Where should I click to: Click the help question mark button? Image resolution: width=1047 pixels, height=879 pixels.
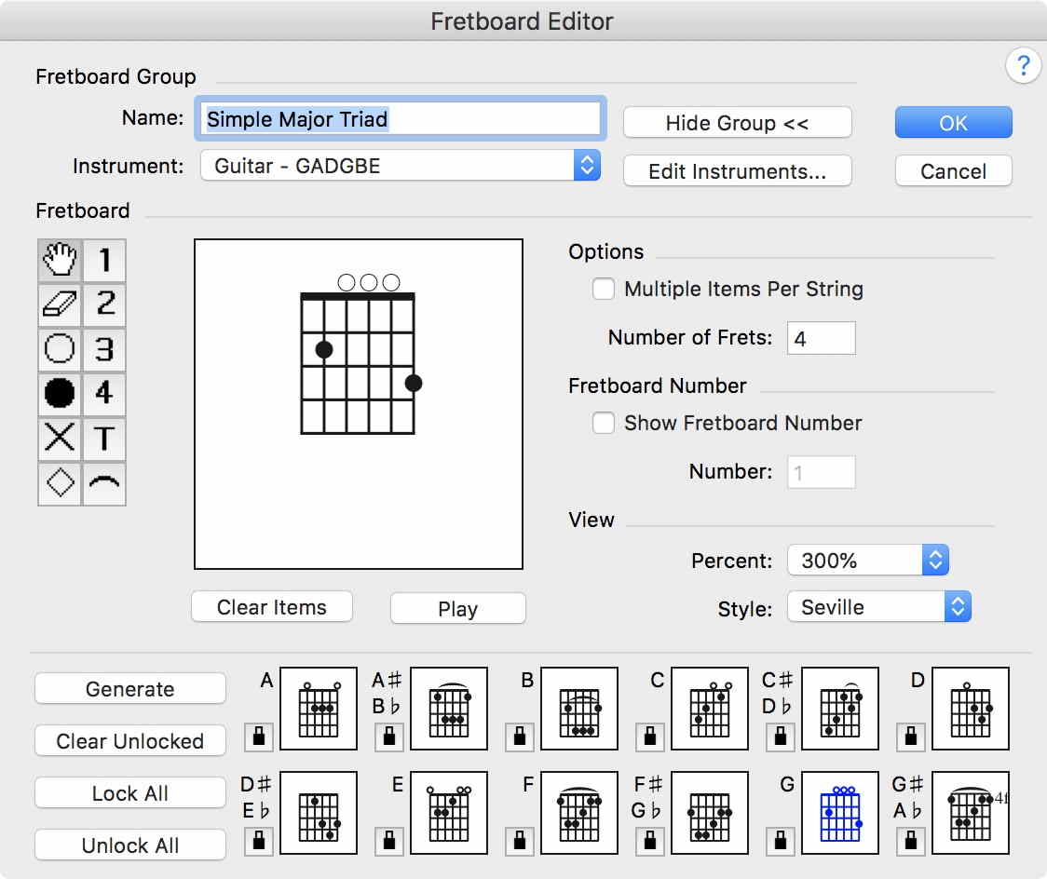[1023, 66]
